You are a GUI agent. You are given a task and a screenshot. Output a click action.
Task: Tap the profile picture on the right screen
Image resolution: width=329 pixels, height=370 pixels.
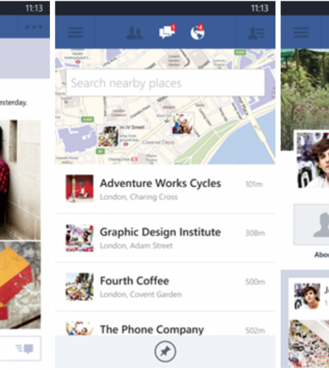pos(313,160)
